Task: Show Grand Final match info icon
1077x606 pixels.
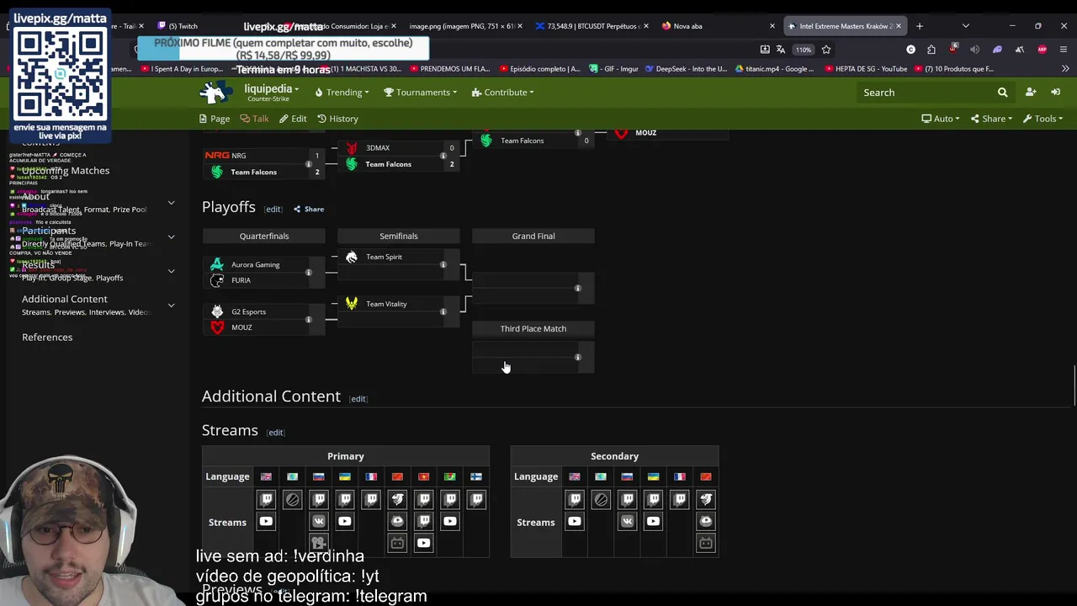Action: coord(578,289)
